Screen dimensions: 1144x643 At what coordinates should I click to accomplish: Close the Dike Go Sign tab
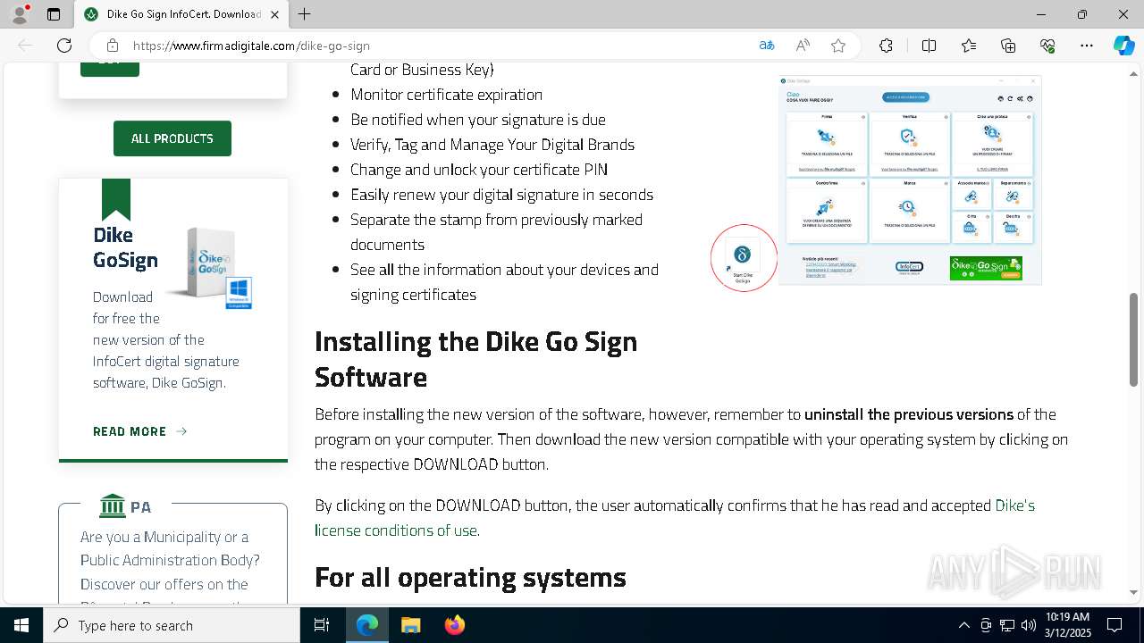click(274, 14)
